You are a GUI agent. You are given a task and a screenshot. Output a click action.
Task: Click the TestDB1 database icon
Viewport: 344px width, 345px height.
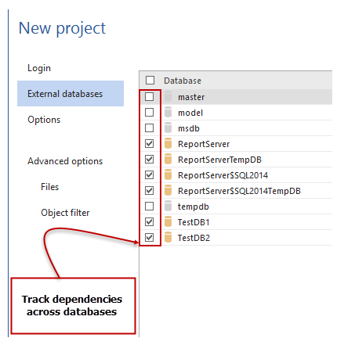(168, 221)
